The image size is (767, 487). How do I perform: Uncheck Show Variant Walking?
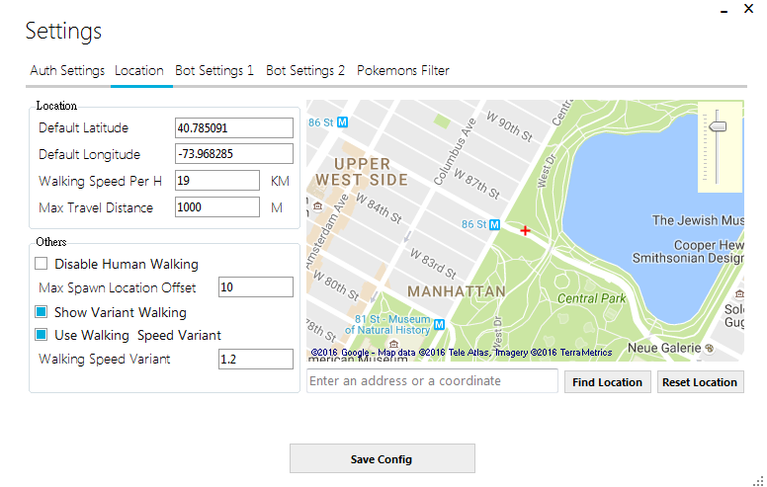pyautogui.click(x=42, y=312)
